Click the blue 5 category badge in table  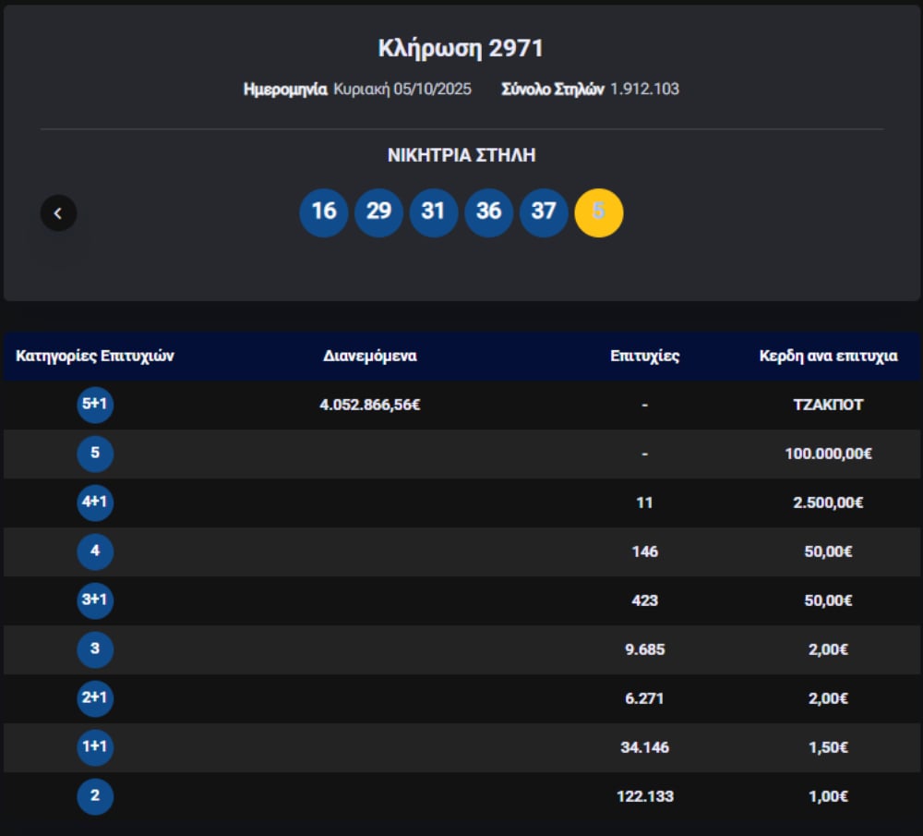pyautogui.click(x=95, y=454)
